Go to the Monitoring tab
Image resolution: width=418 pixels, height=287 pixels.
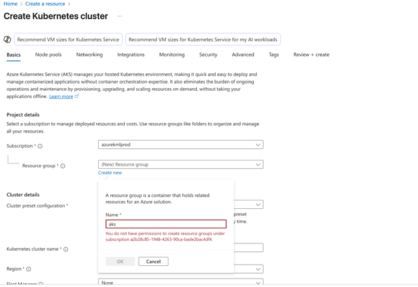tap(172, 54)
